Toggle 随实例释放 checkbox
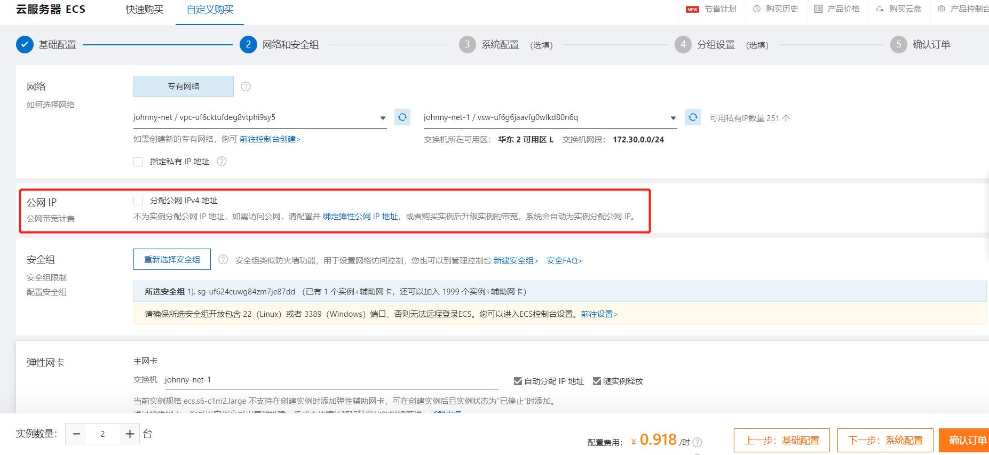989x455 pixels. pyautogui.click(x=597, y=381)
